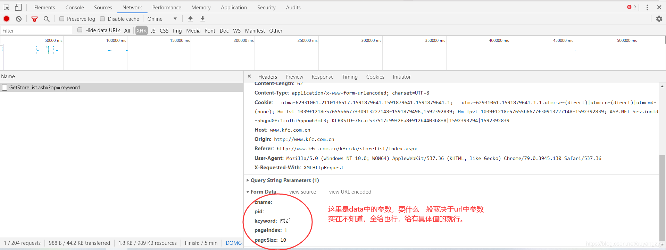This screenshot has width=666, height=250.
Task: Close the DevTools panel
Action: tap(659, 7)
